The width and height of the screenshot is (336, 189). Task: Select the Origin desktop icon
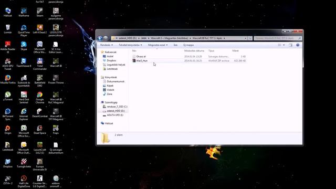(8, 130)
